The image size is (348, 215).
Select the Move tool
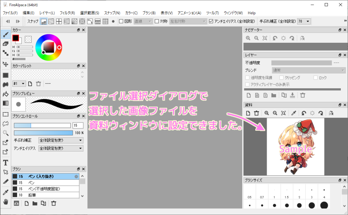(5, 63)
